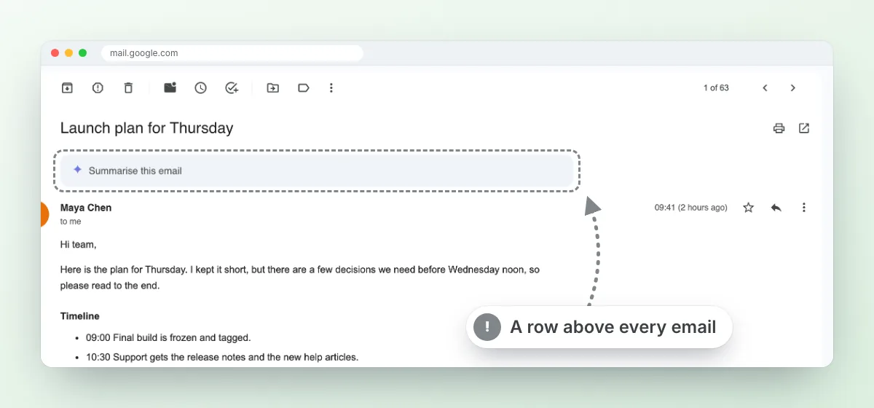
Task: Delete the email with the trash icon
Action: coord(128,88)
